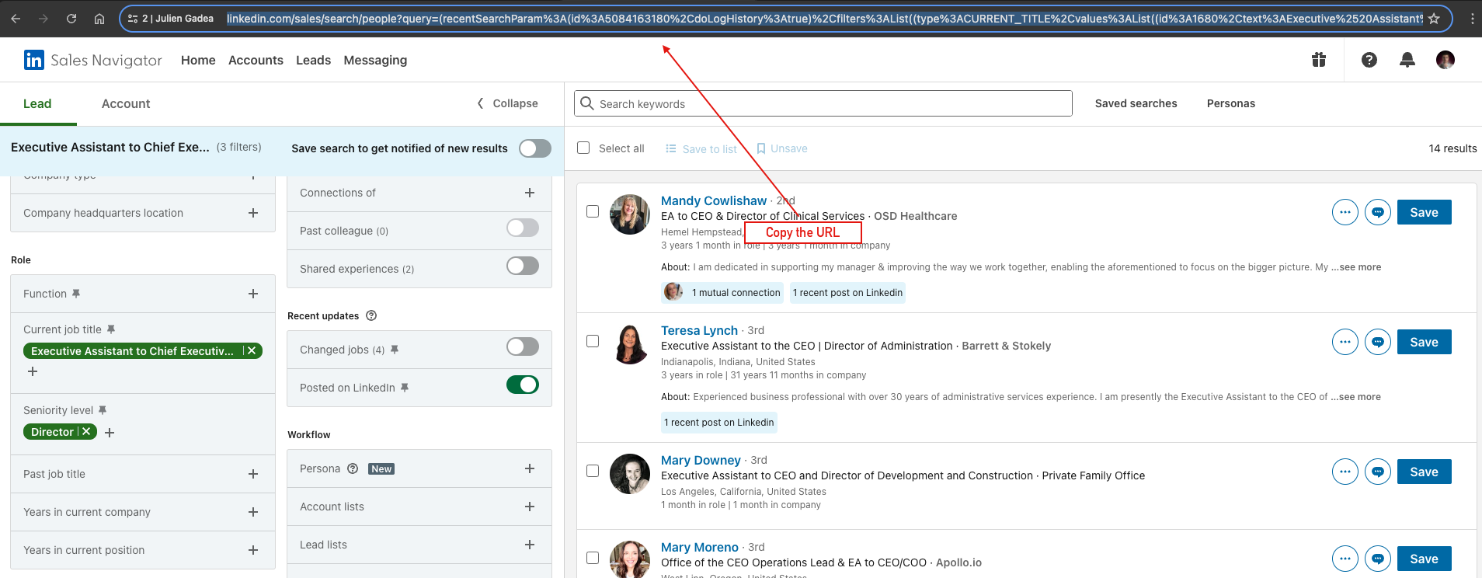Tick the checkbox beside Mary Downey
The height and width of the screenshot is (578, 1482).
(593, 471)
